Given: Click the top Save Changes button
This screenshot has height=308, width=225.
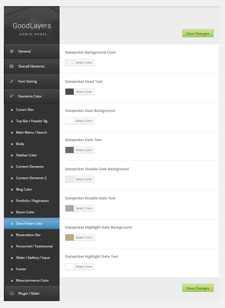Looking at the screenshot, I should pos(198,33).
